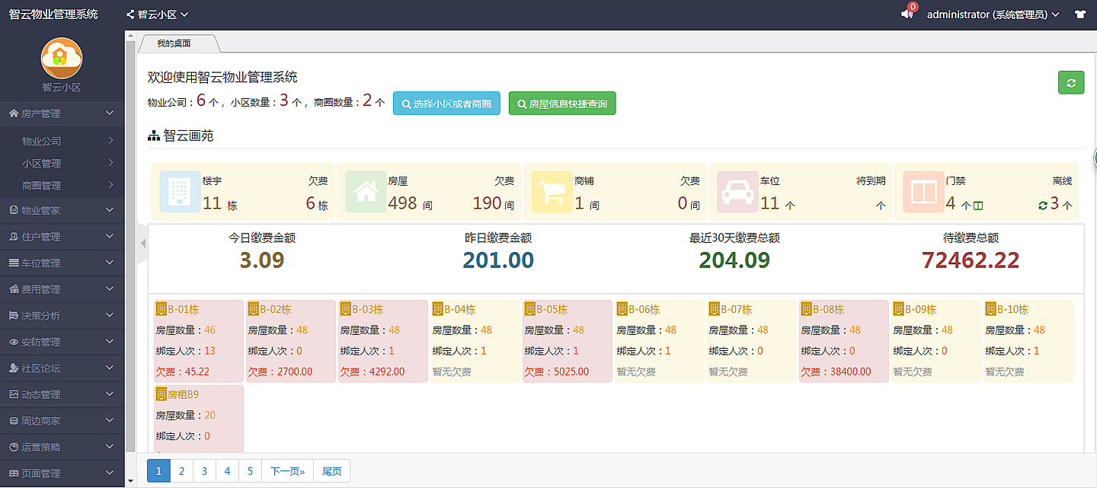Click the B-08栋 building icon

[x=806, y=309]
